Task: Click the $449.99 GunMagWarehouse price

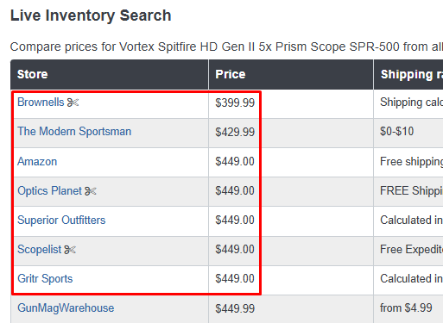Action: click(235, 308)
